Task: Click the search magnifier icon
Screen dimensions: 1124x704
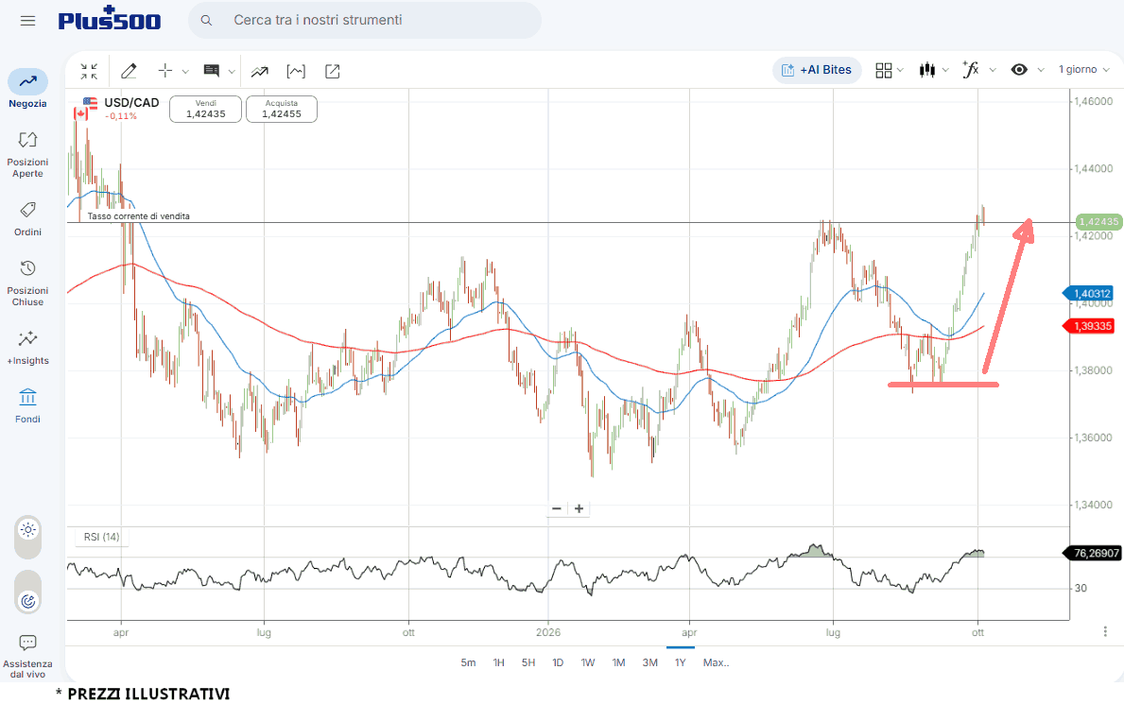Action: pos(206,20)
